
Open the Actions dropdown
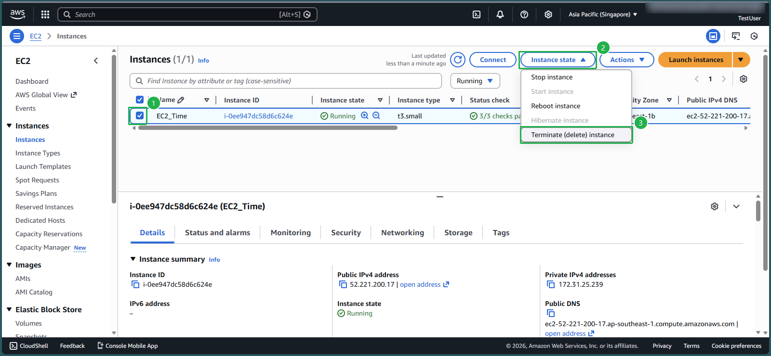[627, 60]
